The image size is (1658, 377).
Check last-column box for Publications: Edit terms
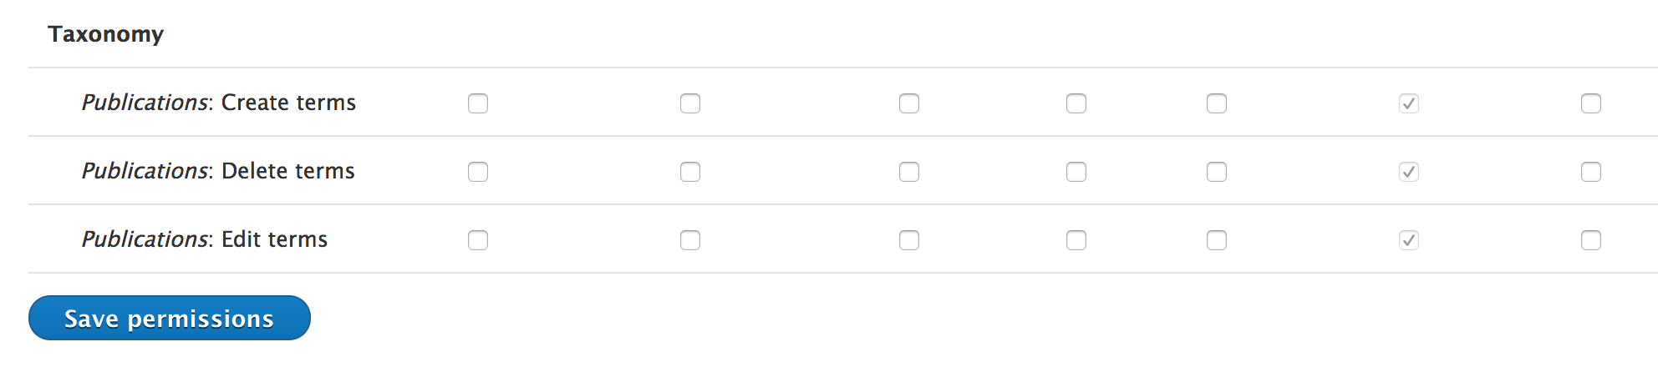point(1591,240)
